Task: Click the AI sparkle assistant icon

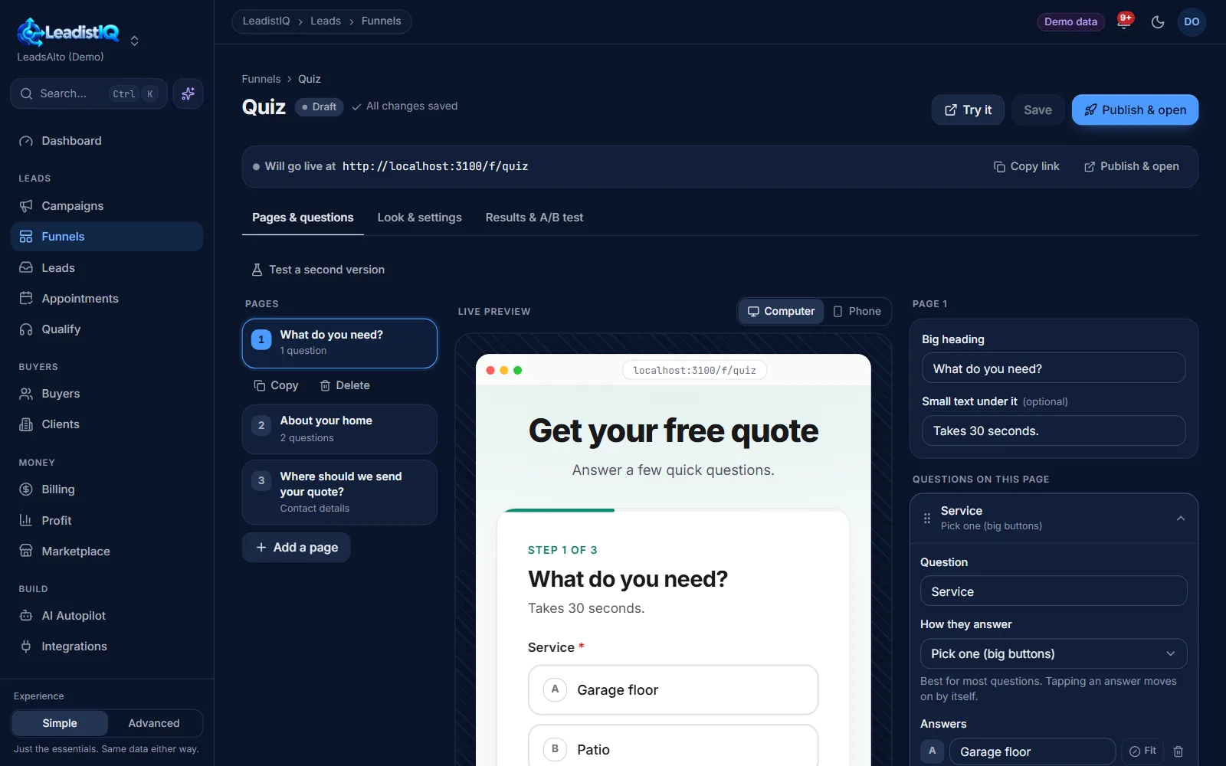Action: 188,93
